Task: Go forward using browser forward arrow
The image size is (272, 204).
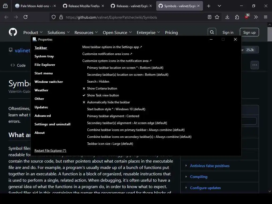Action: [x=16, y=17]
